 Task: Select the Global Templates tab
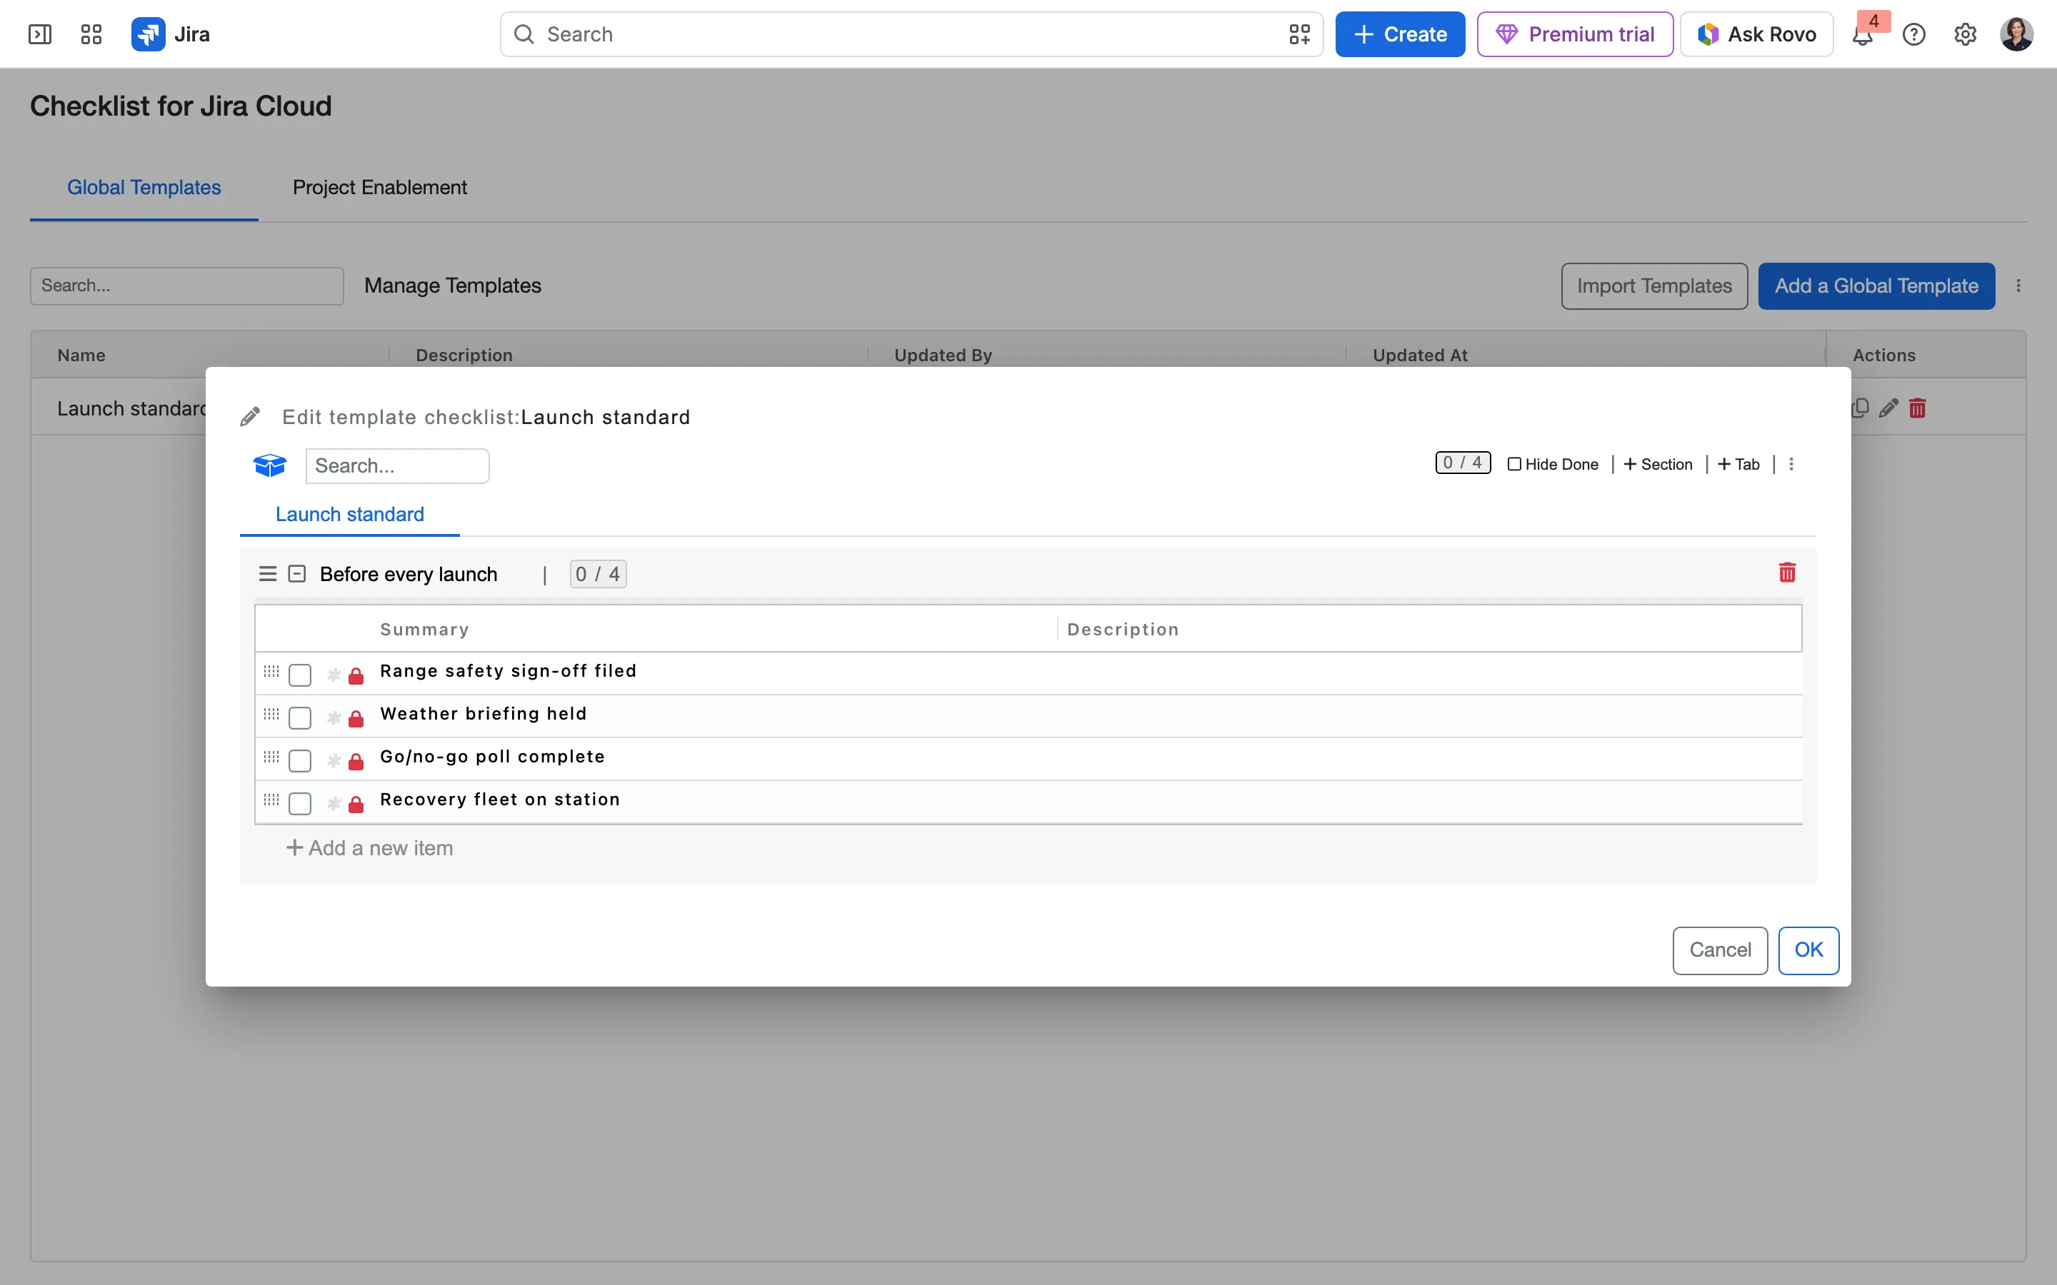point(144,187)
